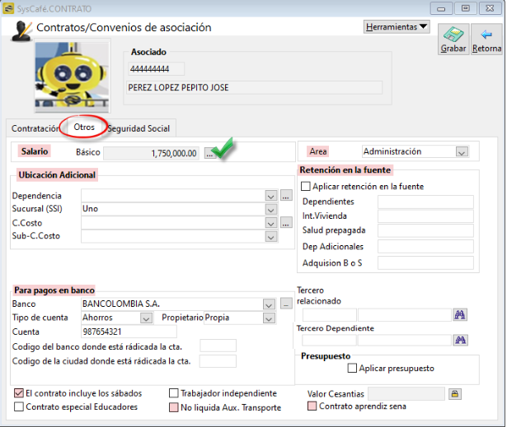Enable Aplicar presupuesto checkbox
The height and width of the screenshot is (427, 507).
coord(352,368)
